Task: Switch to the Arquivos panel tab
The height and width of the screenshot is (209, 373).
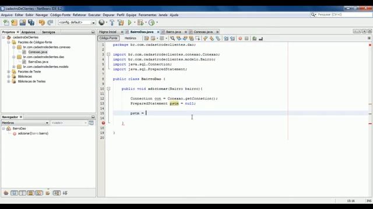Action: coord(29,32)
